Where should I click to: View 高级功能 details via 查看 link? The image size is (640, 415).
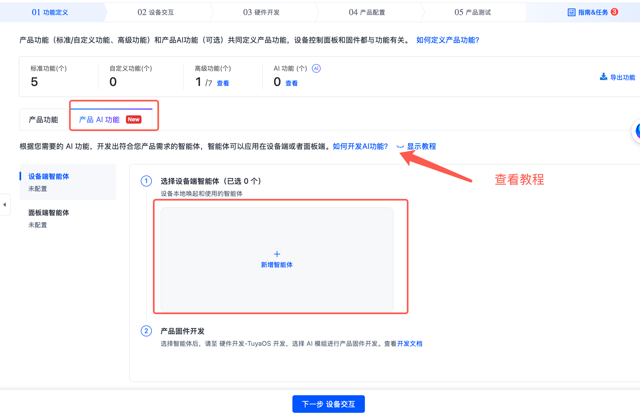tap(223, 83)
